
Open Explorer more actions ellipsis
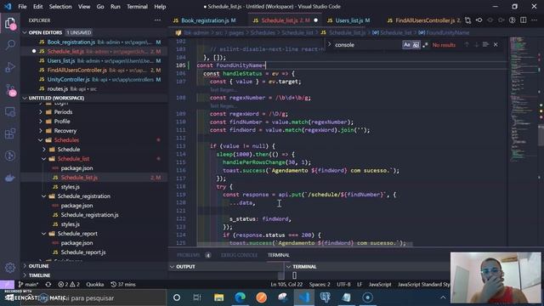click(157, 20)
